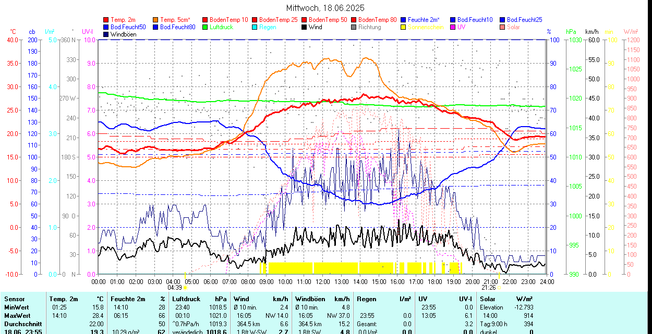Select the yellow Sonnenschein legend square
Screen dimensions: 652x334
404,27
